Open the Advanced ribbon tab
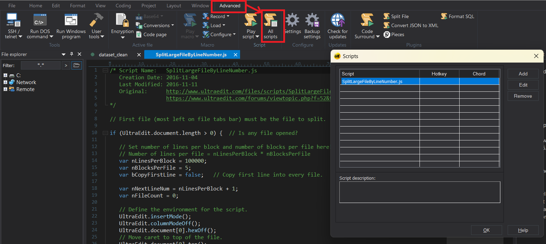Image resolution: width=546 pixels, height=244 pixels. (x=230, y=6)
